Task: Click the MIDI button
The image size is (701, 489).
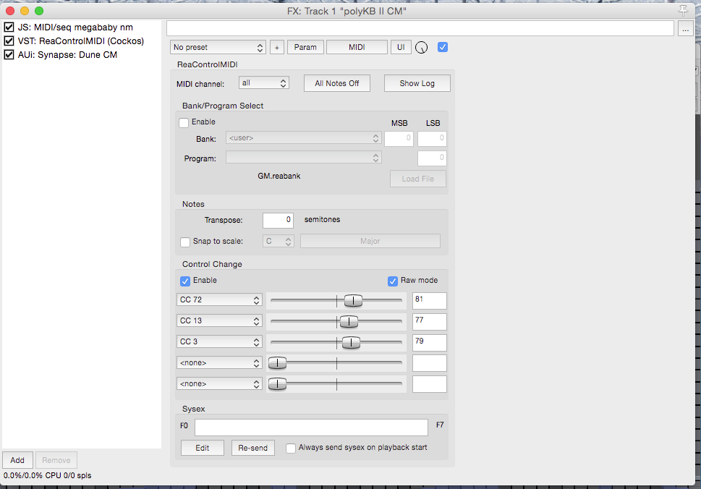Action: click(x=357, y=47)
